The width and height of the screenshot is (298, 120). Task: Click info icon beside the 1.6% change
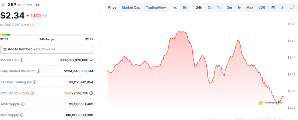tap(45, 15)
